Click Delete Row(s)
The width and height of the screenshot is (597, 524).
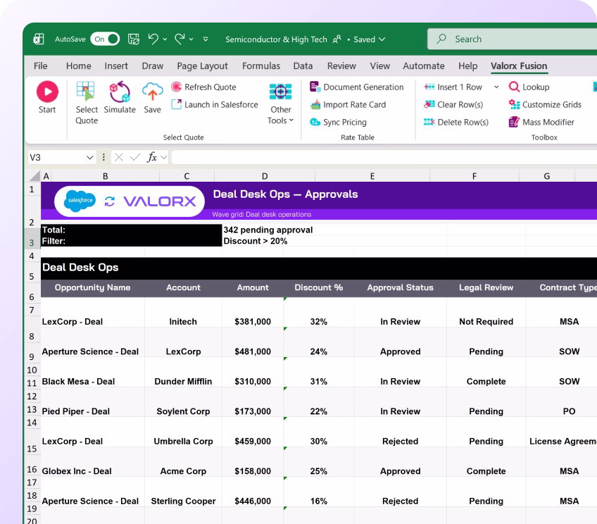coord(456,122)
